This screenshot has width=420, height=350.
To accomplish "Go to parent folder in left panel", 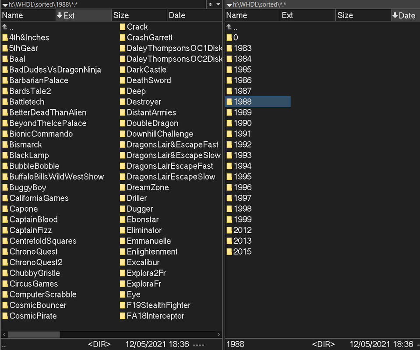I will click(x=7, y=27).
